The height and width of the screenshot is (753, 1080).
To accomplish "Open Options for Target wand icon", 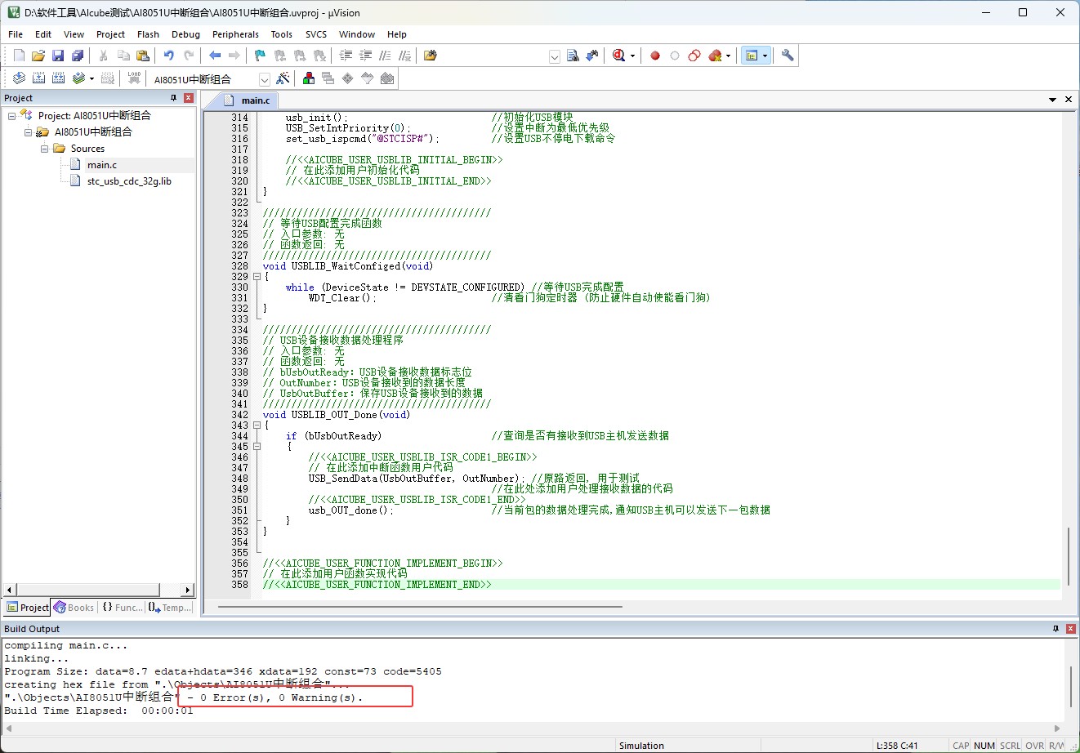I will 283,78.
